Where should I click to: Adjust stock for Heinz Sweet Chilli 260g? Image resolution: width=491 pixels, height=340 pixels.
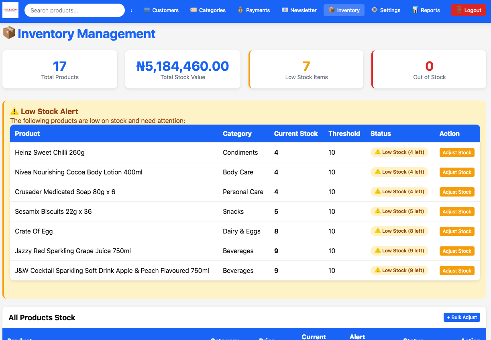tap(457, 153)
